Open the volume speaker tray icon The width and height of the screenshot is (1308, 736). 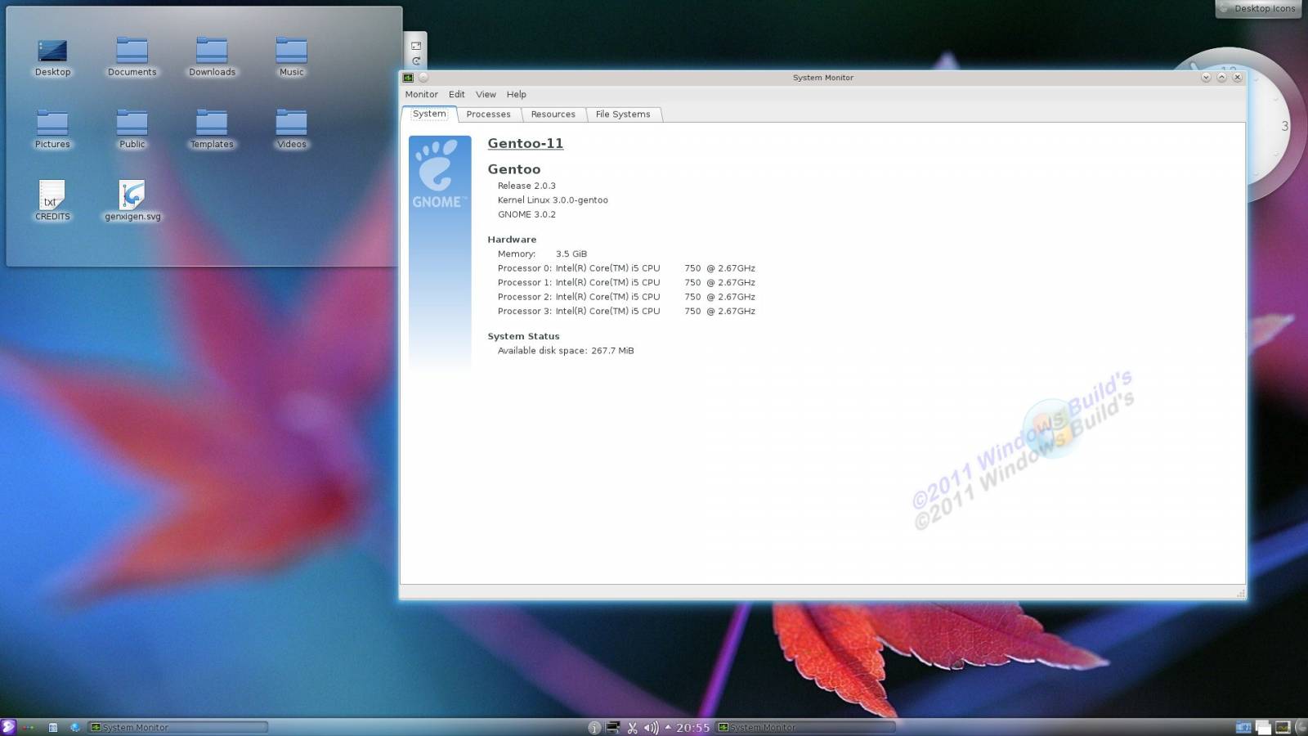pyautogui.click(x=651, y=727)
